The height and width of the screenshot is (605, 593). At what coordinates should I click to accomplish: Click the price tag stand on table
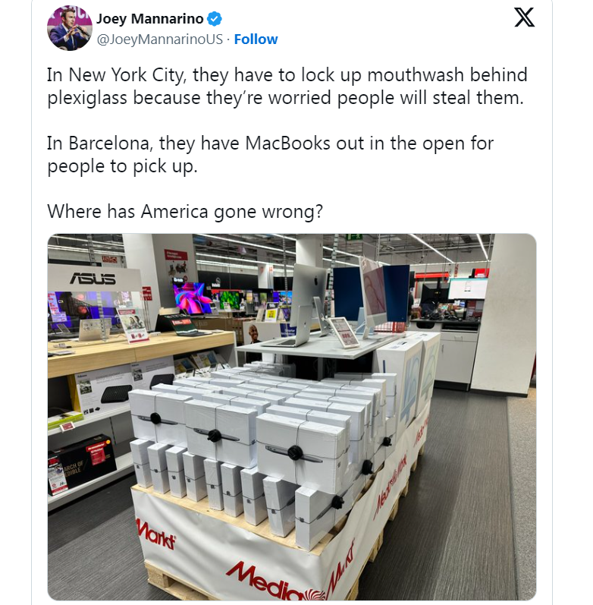344,332
